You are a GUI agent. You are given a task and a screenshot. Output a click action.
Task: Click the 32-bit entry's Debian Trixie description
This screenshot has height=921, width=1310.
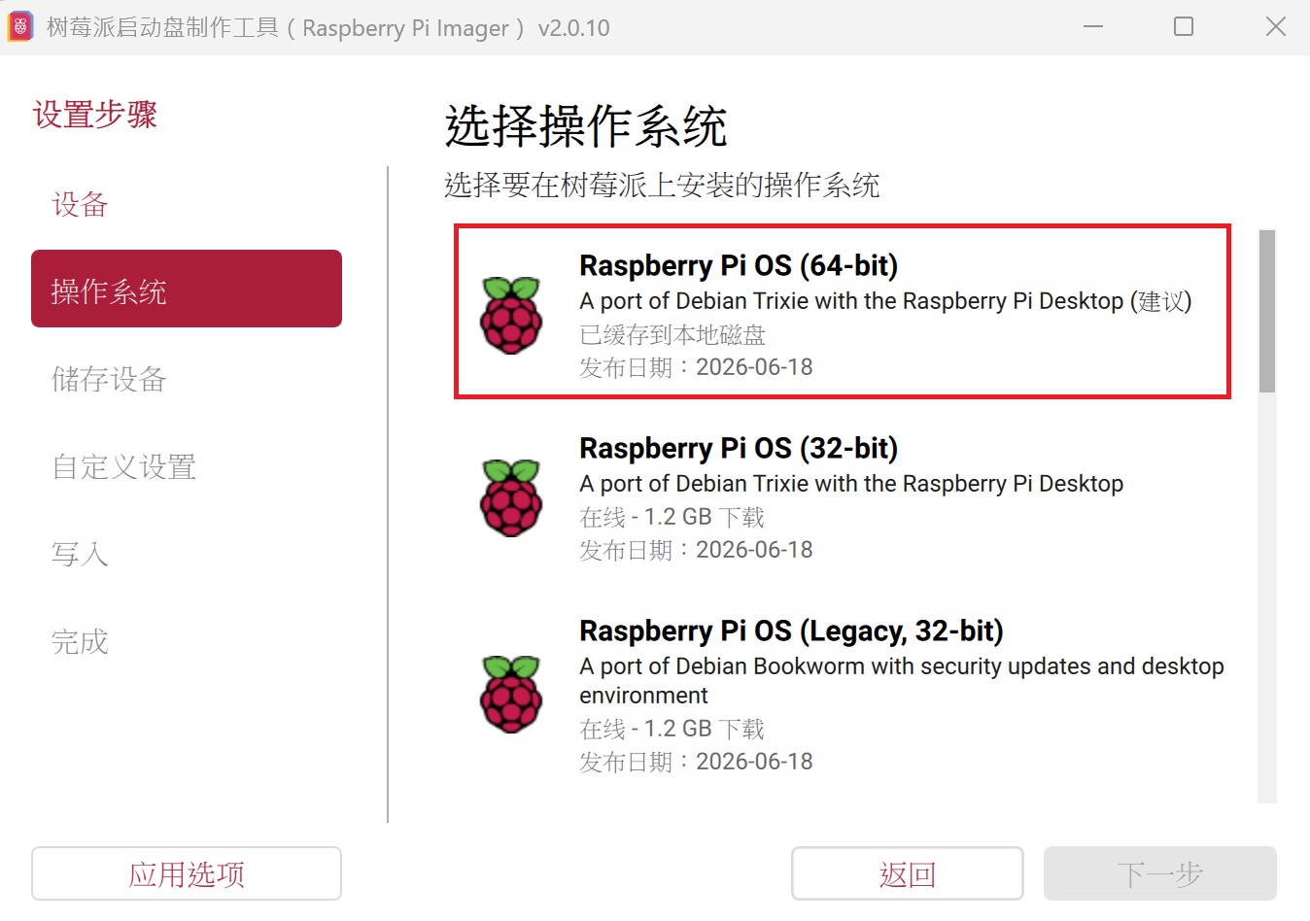pos(851,484)
